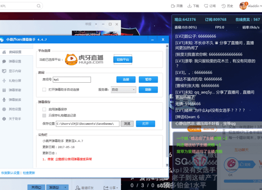This screenshot has width=262, height=190.
Task: Click the 开播 camera icon in top bar
Action: click(x=173, y=6)
